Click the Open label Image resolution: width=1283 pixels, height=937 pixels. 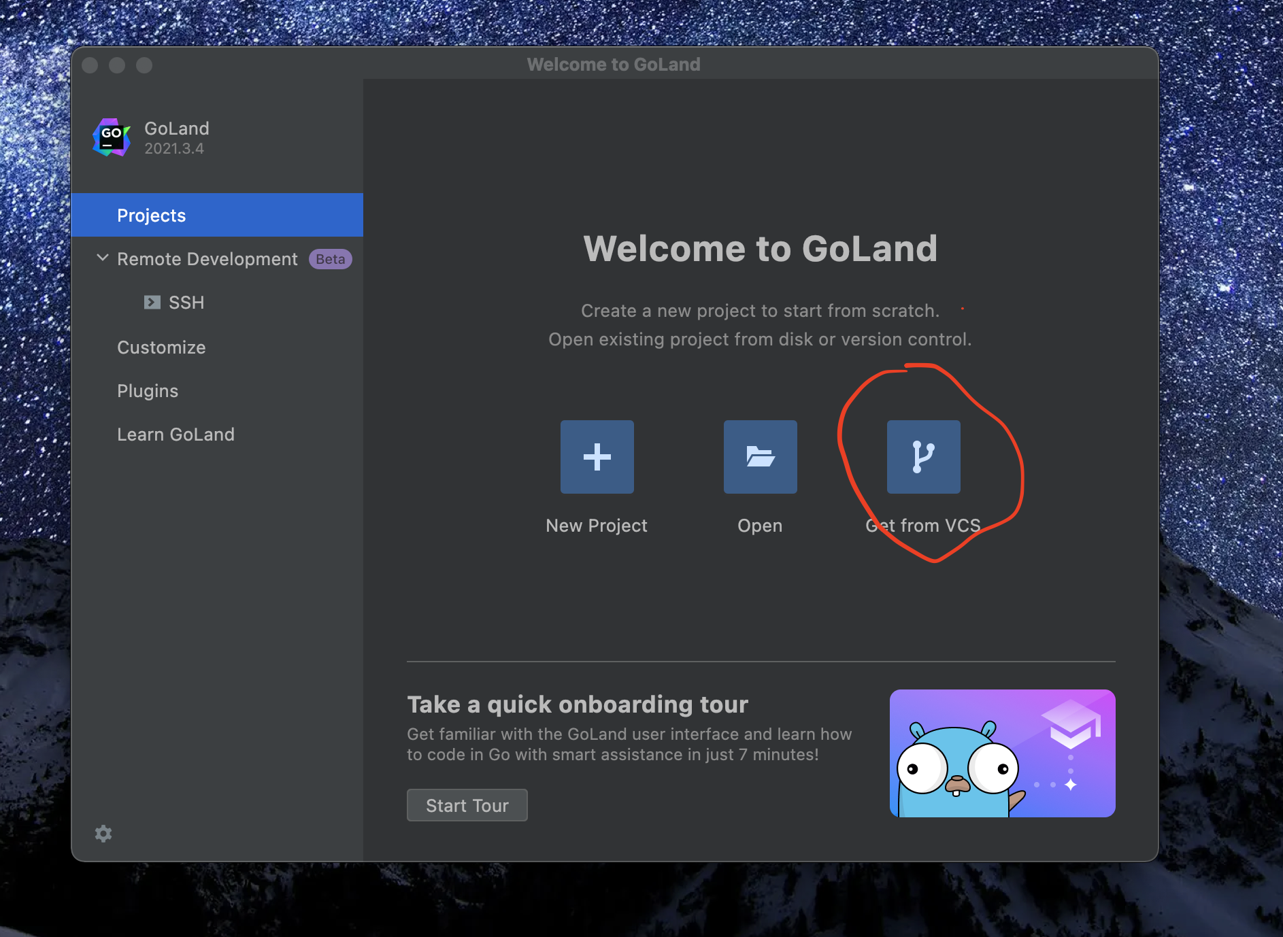pyautogui.click(x=760, y=526)
